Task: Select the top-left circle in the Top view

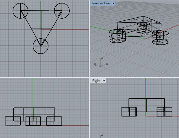Action: [20, 11]
